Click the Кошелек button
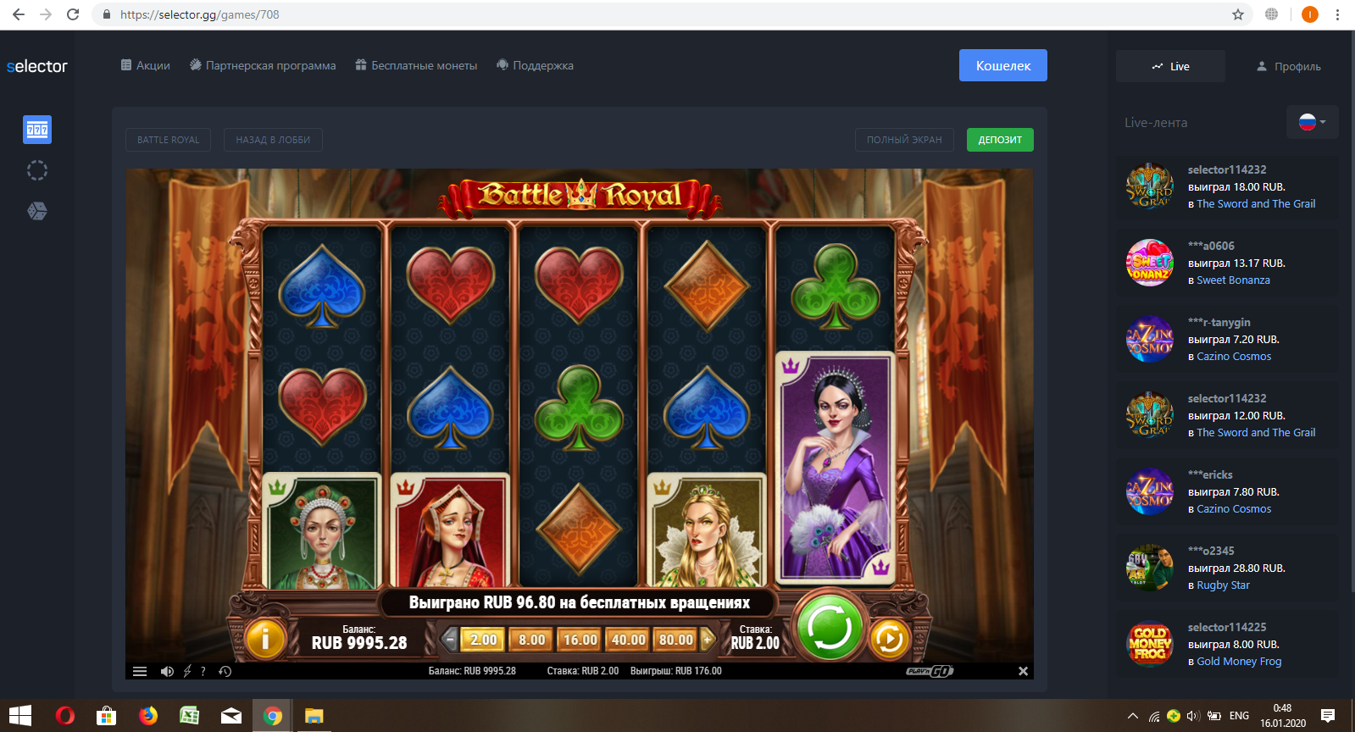The width and height of the screenshot is (1355, 732). [x=1003, y=65]
